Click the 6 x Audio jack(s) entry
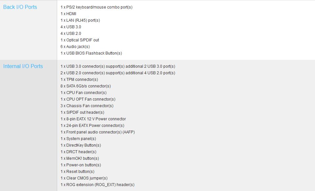Image resolution: width=315 pixels, height=191 pixels. point(75,46)
